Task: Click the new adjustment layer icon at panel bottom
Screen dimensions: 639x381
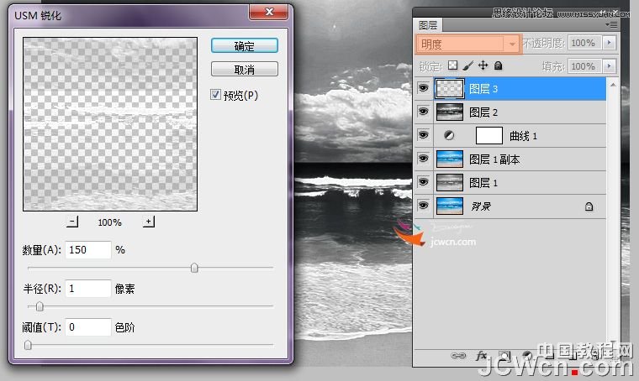Action: 527,356
